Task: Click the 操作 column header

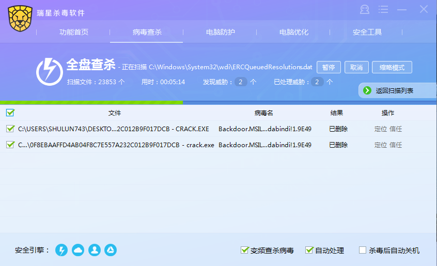Action: (388, 113)
